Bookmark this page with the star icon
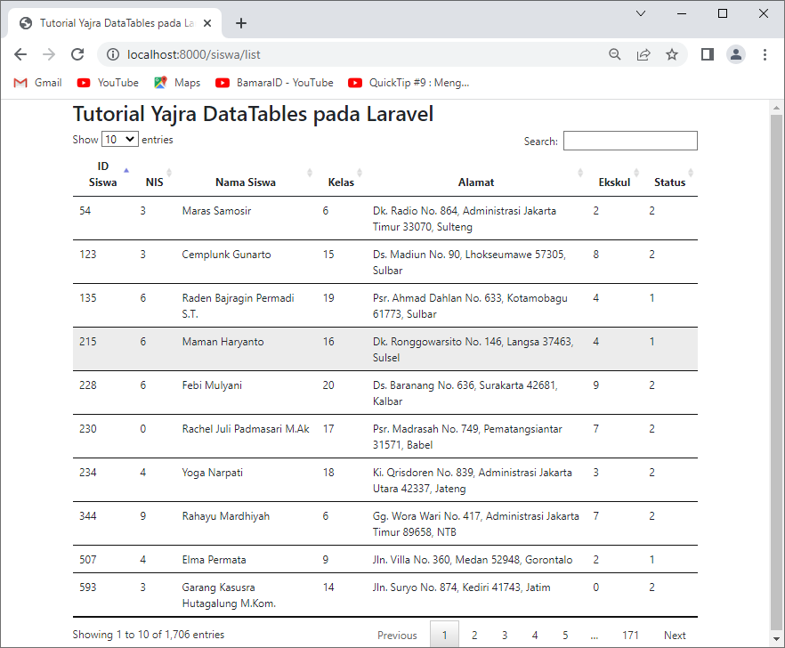785x648 pixels. coord(672,54)
